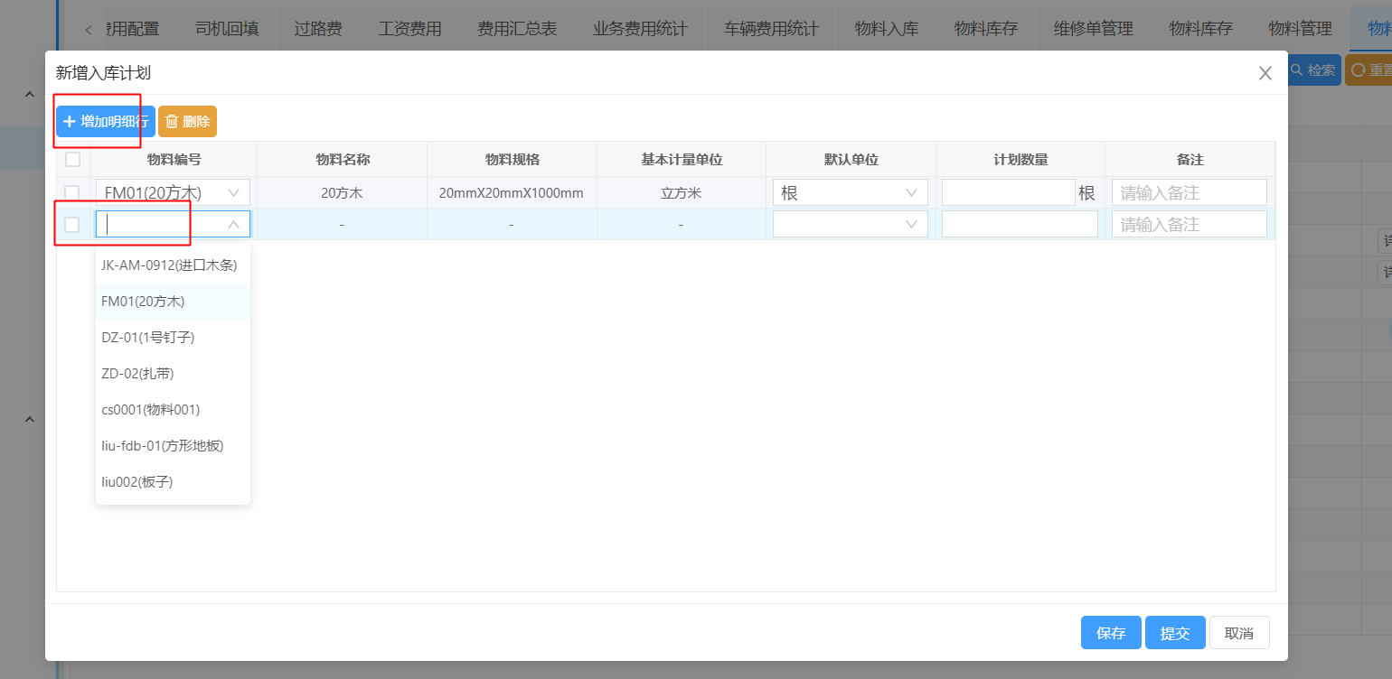Click the 取消 button

tap(1238, 633)
